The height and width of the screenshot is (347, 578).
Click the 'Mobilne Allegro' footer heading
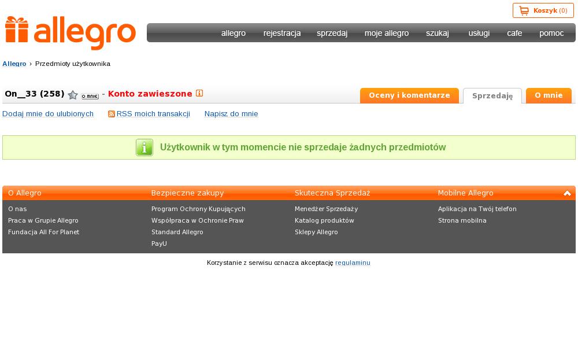[x=465, y=193]
